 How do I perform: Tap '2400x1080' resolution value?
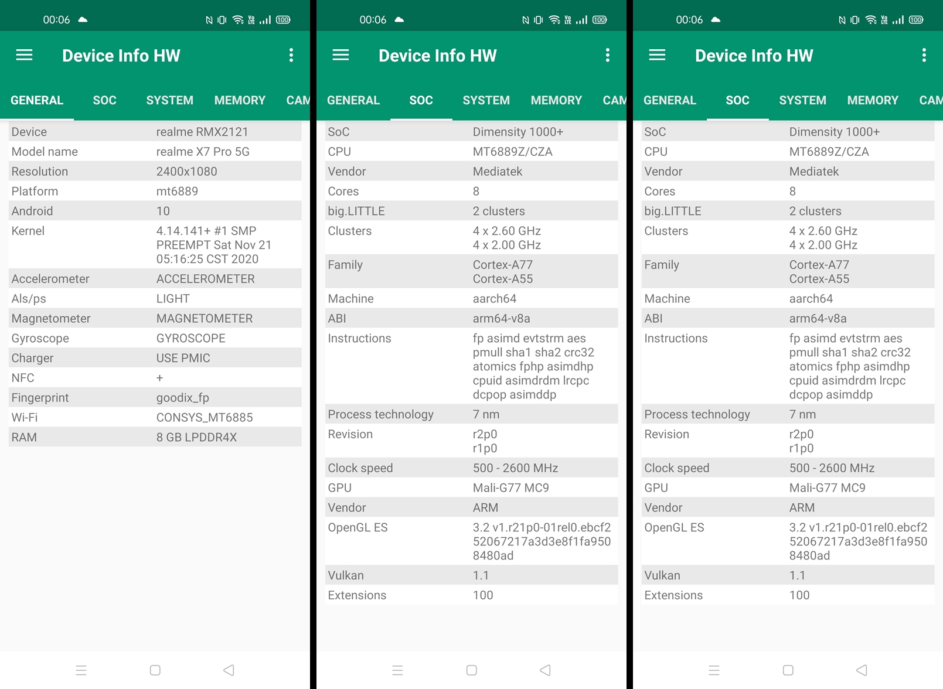click(x=186, y=172)
